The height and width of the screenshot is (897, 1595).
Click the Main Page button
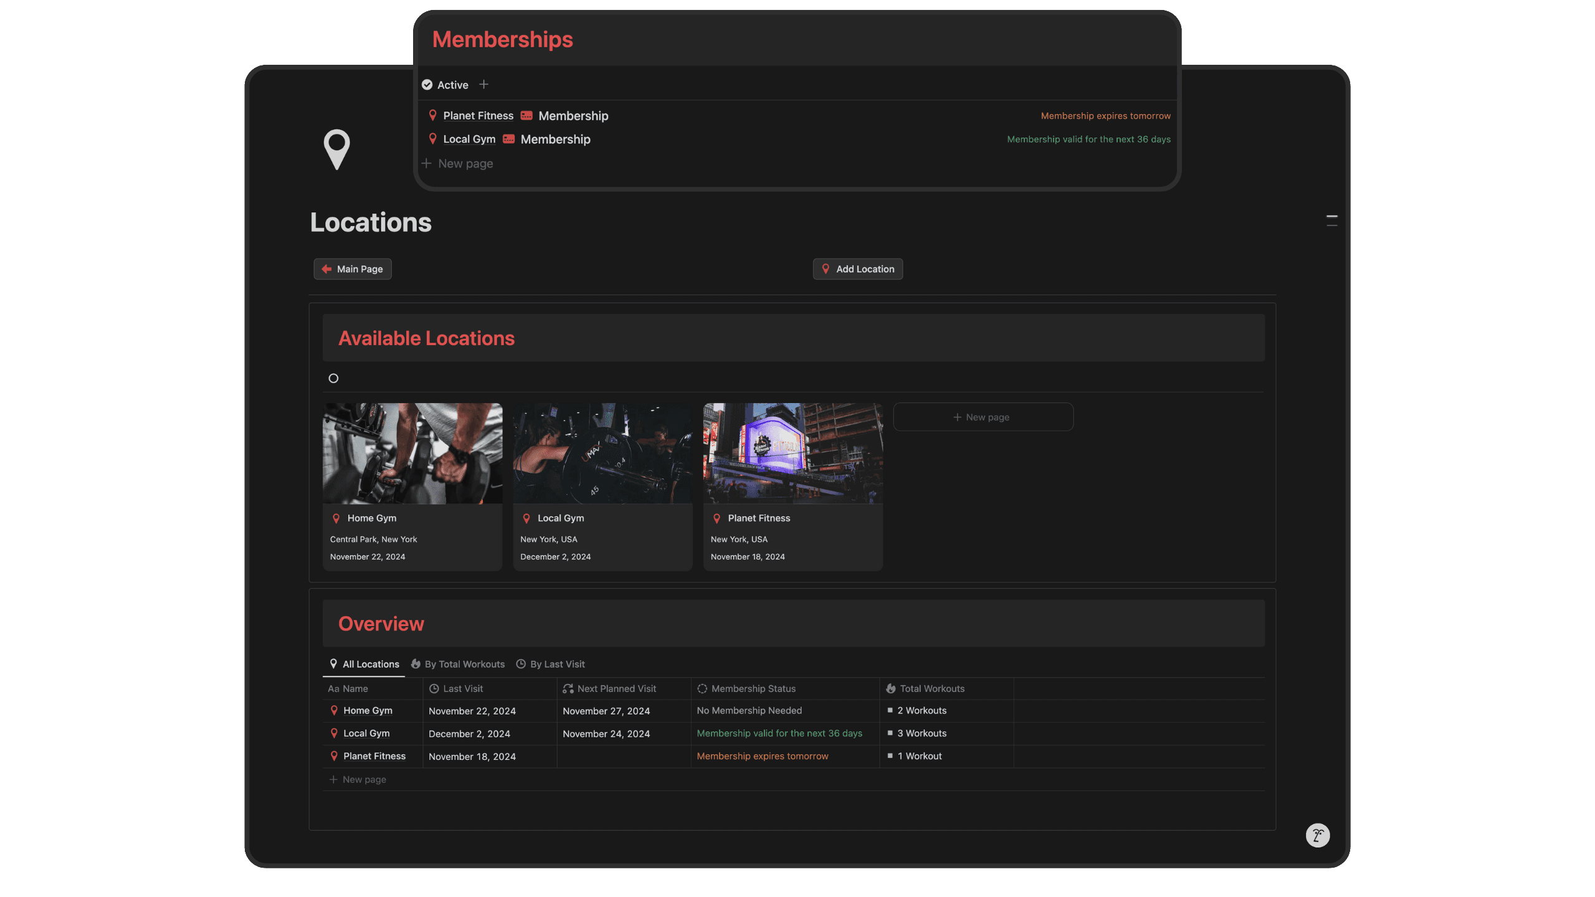(353, 269)
